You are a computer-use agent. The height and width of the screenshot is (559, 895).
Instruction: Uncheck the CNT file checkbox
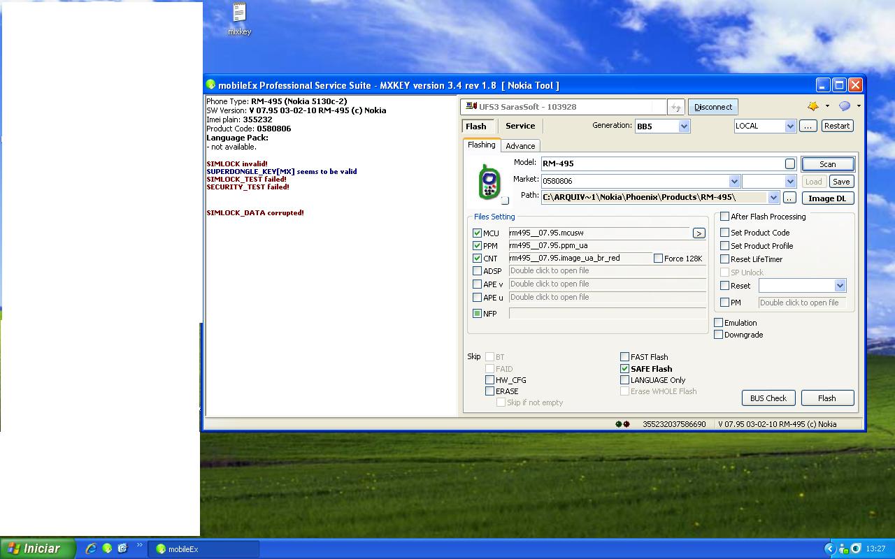tap(477, 259)
